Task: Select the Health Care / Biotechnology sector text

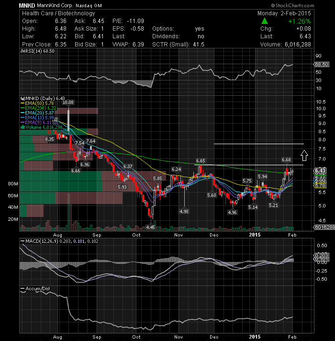Action: [x=58, y=13]
